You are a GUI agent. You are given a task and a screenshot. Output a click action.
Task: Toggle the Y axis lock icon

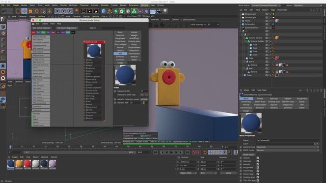[63, 11]
